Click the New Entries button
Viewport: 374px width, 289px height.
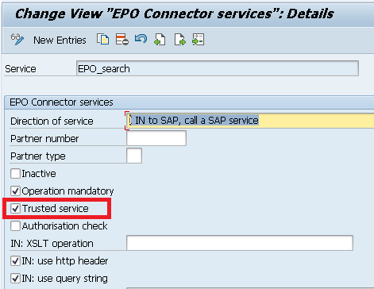(60, 40)
